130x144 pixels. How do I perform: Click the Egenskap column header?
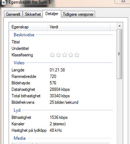pyautogui.click(x=28, y=27)
